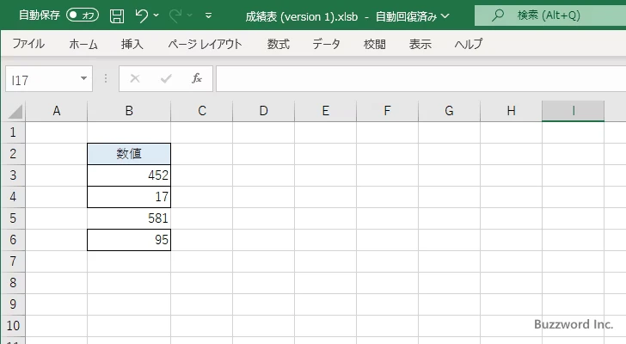
Task: Click the Undo arrow icon
Action: 141,15
